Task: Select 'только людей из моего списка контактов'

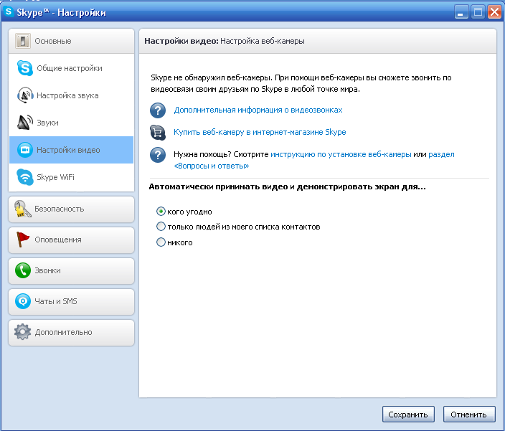Action: tap(161, 227)
